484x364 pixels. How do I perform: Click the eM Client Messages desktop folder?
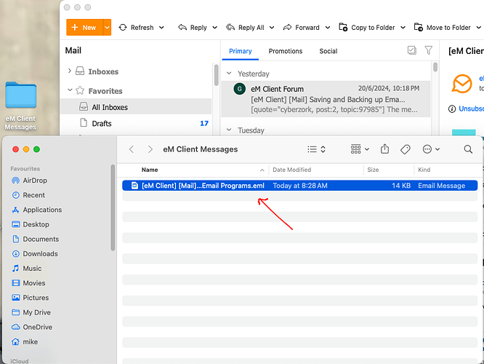point(20,106)
